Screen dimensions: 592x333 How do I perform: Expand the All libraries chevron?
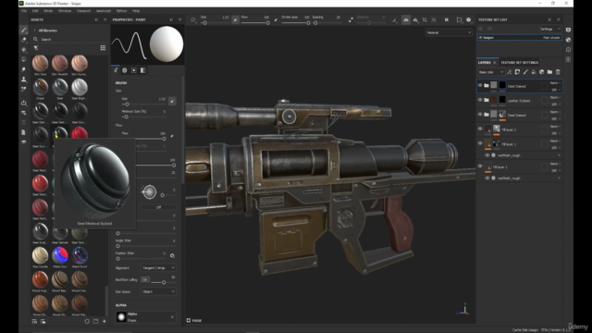pos(35,31)
